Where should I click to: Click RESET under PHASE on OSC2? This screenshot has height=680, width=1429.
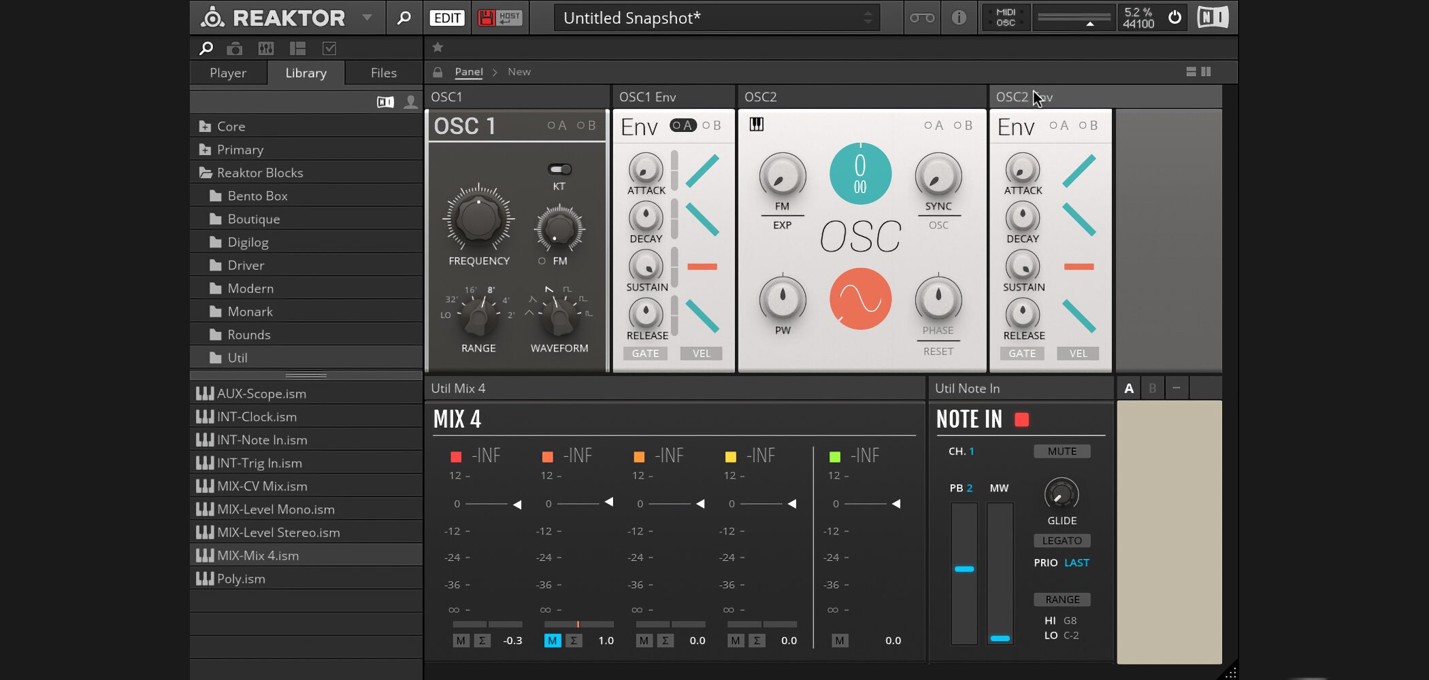(938, 352)
